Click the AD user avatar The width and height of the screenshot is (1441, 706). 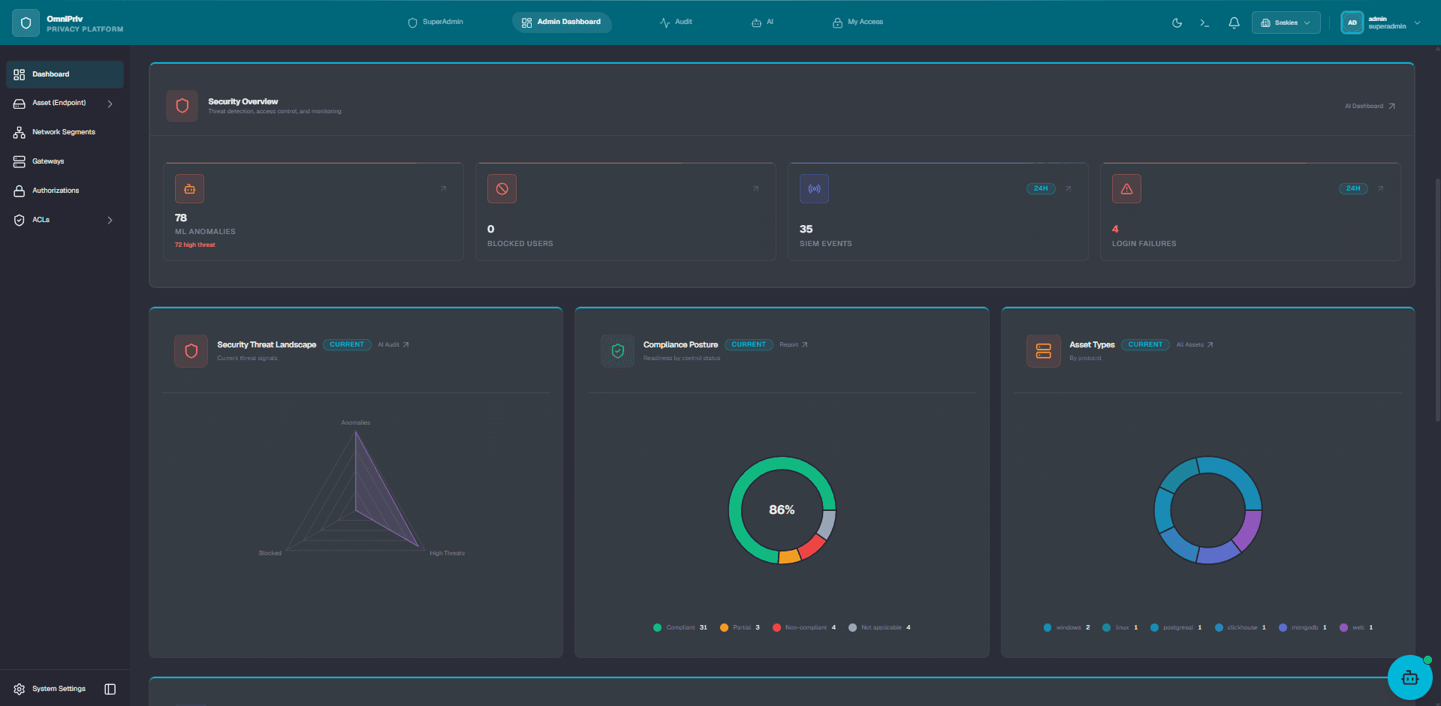pos(1352,23)
